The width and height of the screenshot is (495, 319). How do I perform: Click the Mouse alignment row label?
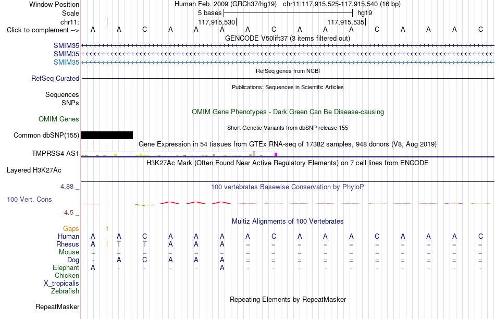coord(69,252)
